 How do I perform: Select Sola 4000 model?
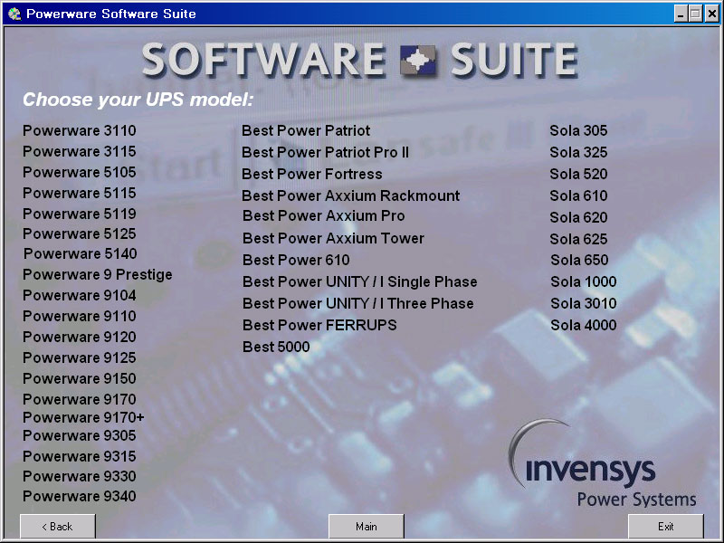pyautogui.click(x=583, y=325)
